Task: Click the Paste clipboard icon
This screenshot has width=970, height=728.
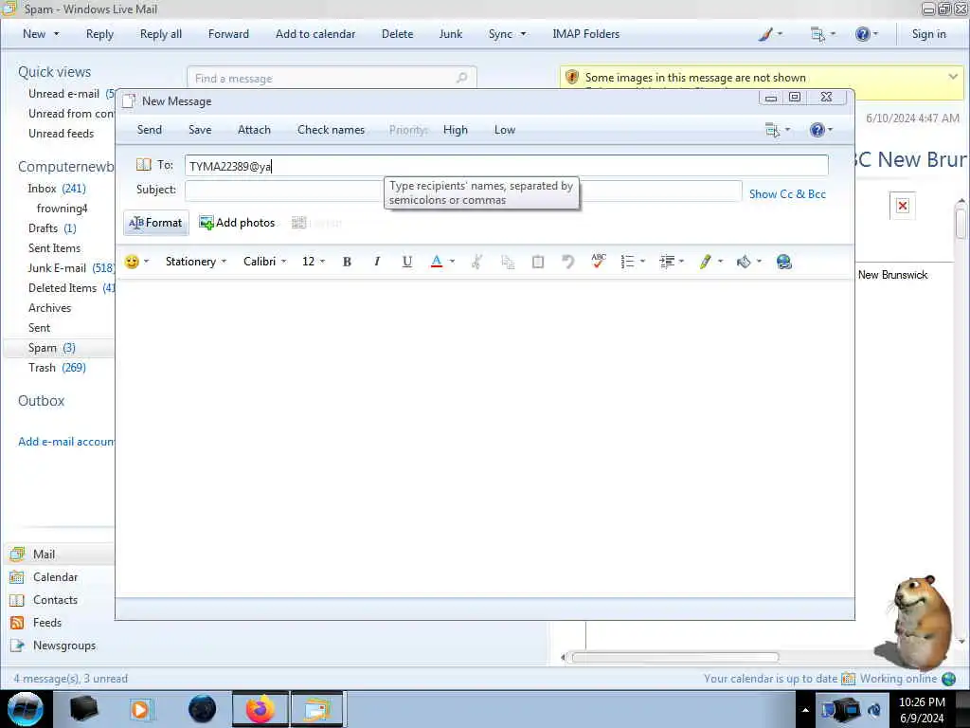Action: [538, 262]
